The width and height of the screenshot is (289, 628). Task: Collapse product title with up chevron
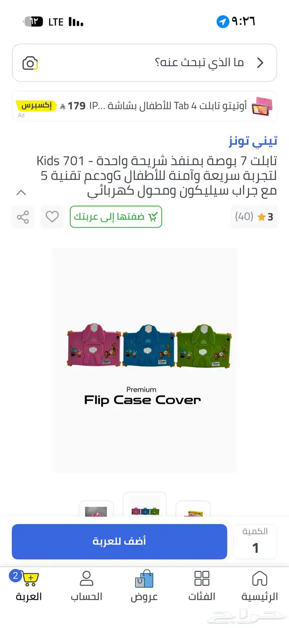coord(21,192)
